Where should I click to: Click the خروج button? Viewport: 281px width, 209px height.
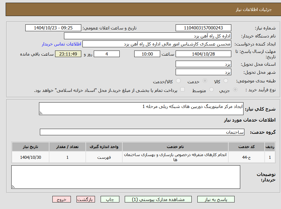[62, 199]
